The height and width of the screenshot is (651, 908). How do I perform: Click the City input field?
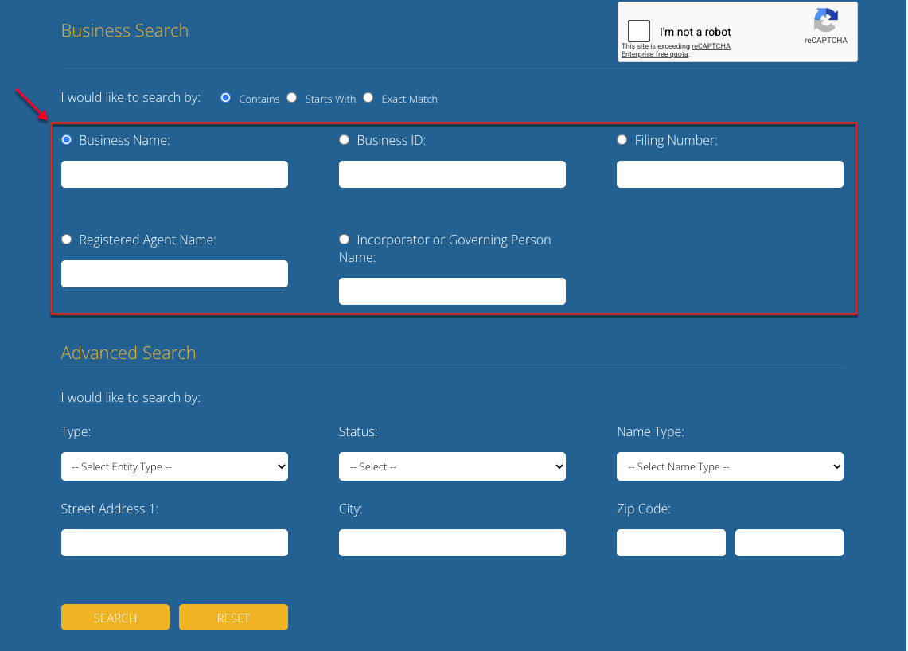452,543
